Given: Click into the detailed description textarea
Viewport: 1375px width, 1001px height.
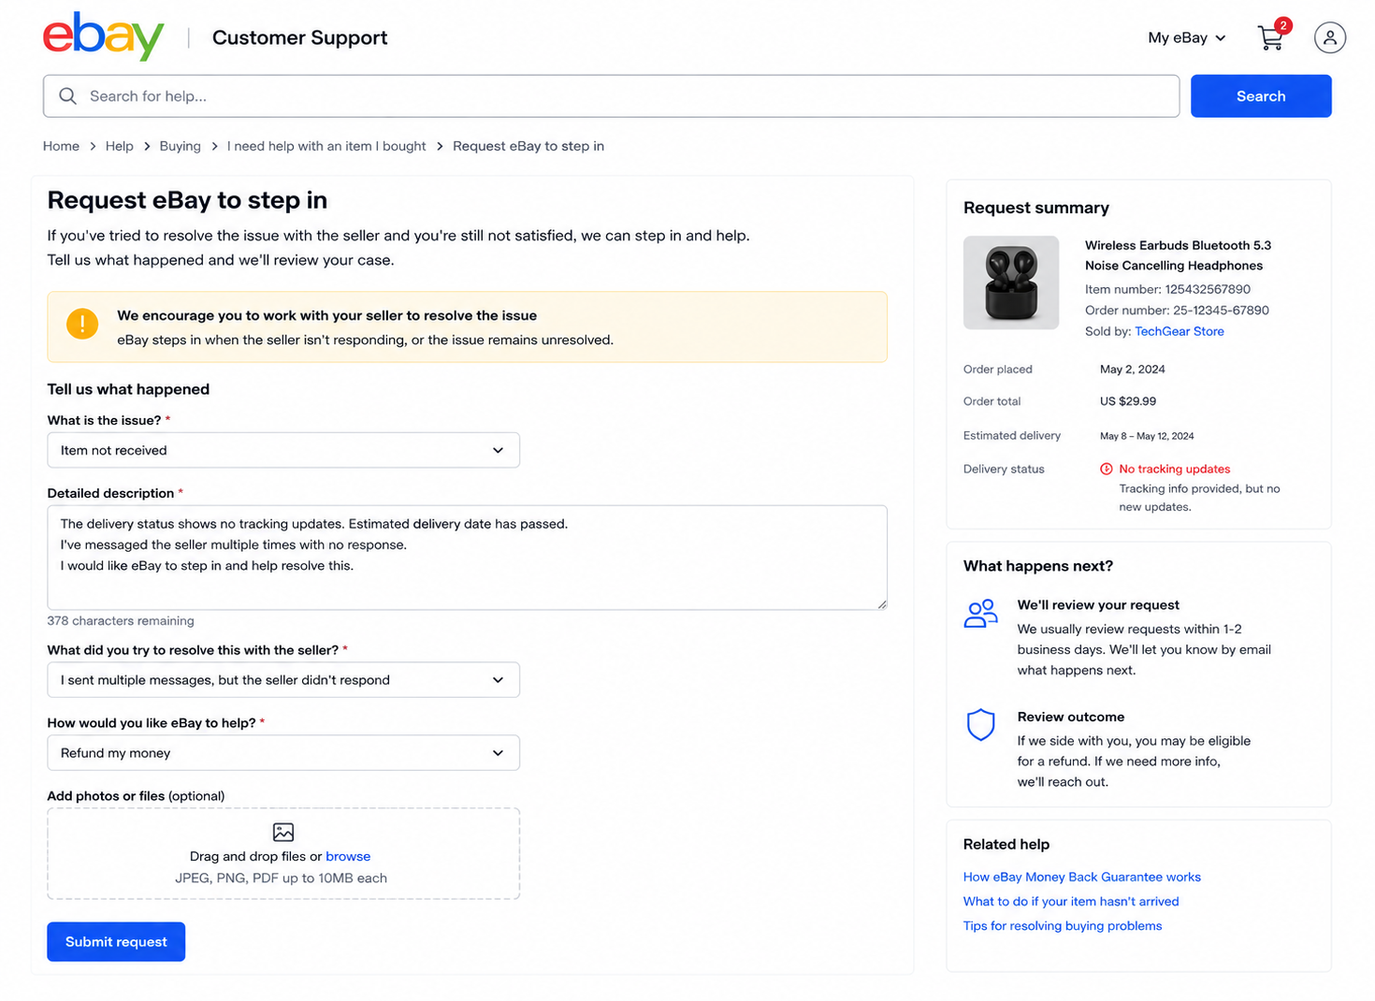Looking at the screenshot, I should click(x=467, y=558).
